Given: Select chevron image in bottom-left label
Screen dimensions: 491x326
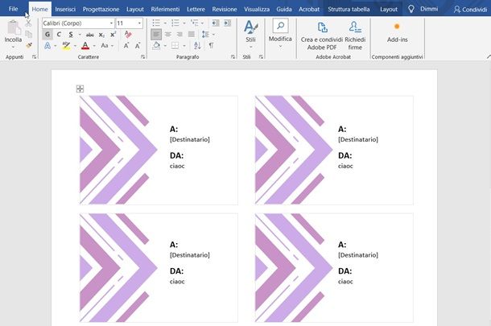Looking at the screenshot, I should pyautogui.click(x=118, y=268).
